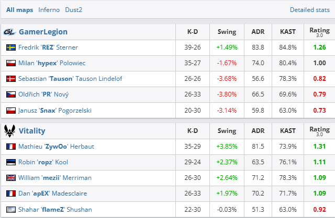The width and height of the screenshot is (335, 218).
Task: Open Fredrik 'REZ' Sterner's player profile
Action: (48, 47)
